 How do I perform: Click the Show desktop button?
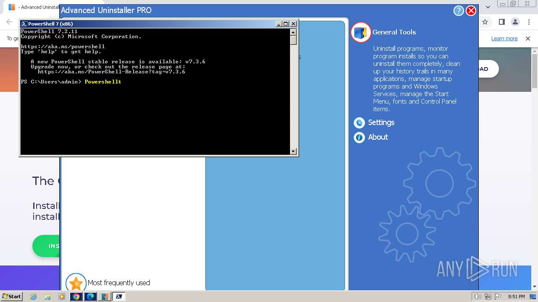tap(533, 297)
